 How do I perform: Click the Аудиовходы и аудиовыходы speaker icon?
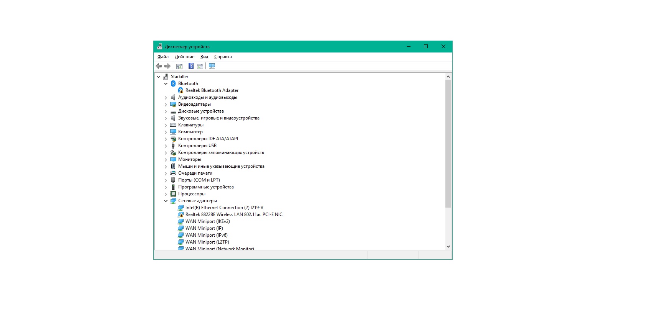click(x=173, y=97)
